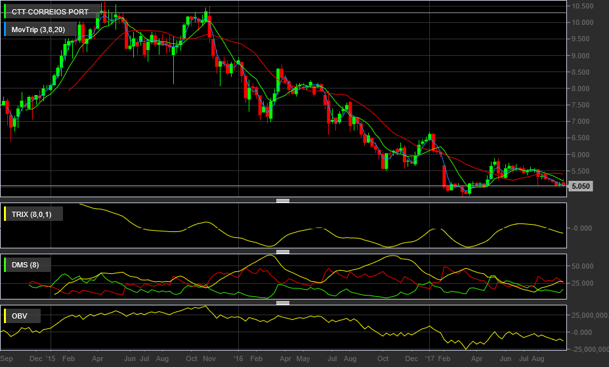Click the current price tag 5.050

click(x=580, y=186)
